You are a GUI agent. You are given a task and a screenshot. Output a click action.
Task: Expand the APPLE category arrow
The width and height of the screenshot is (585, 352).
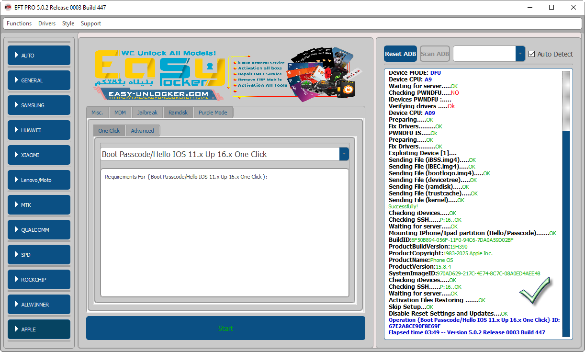[16, 329]
